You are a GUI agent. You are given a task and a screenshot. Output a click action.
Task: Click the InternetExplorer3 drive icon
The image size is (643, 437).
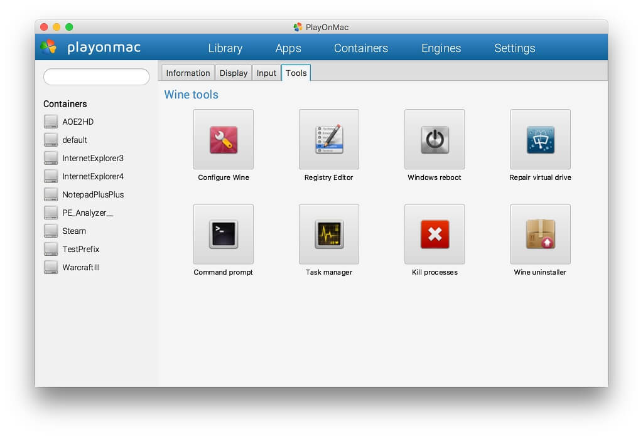[x=51, y=158]
